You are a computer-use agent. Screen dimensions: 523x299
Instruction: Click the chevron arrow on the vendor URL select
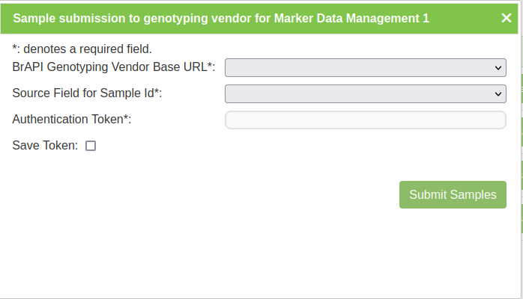tap(499, 68)
